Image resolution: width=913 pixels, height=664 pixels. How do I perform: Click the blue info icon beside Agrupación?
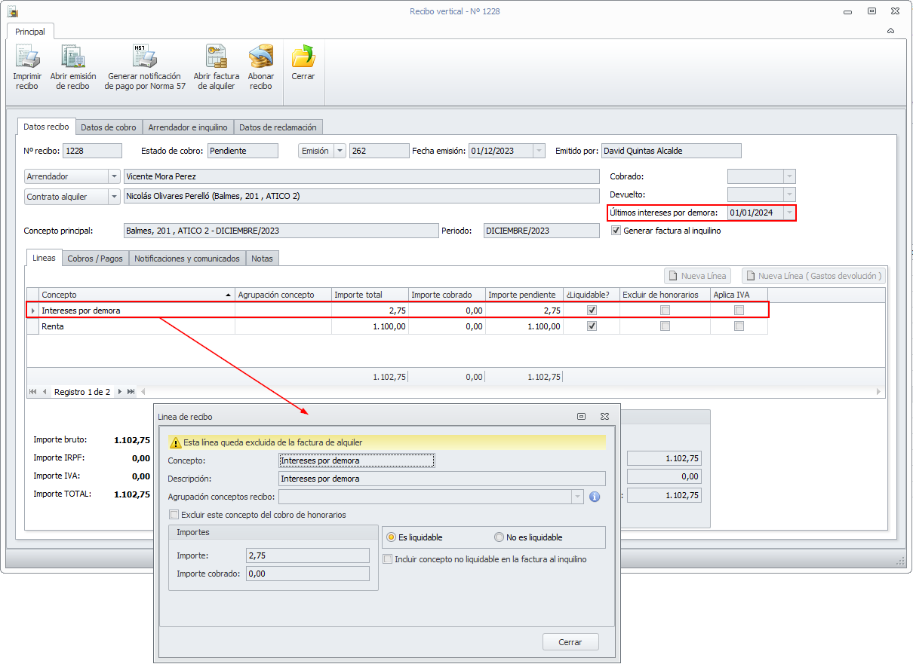click(595, 497)
